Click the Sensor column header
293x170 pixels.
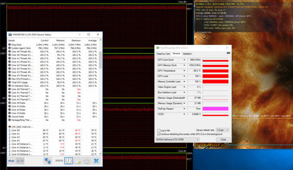click(12, 41)
